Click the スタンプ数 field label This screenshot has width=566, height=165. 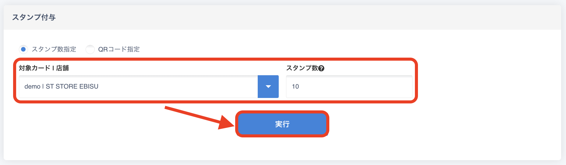click(302, 68)
